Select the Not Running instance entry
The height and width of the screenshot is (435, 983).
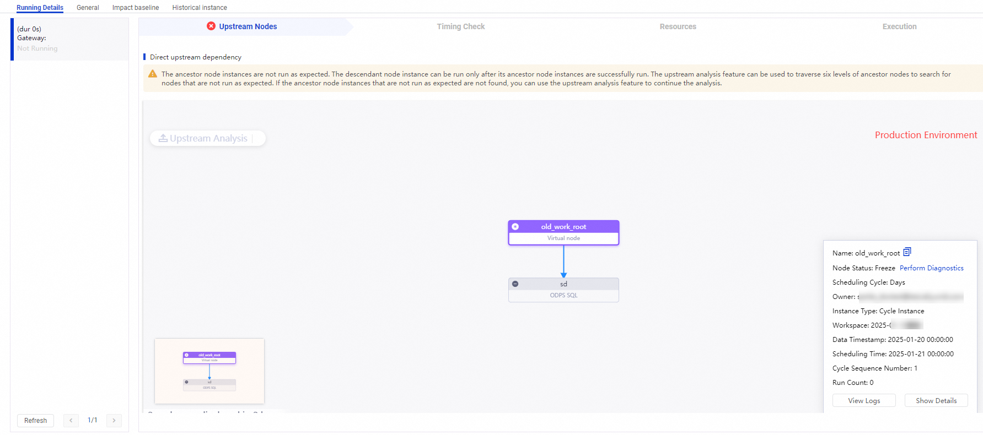click(x=69, y=39)
